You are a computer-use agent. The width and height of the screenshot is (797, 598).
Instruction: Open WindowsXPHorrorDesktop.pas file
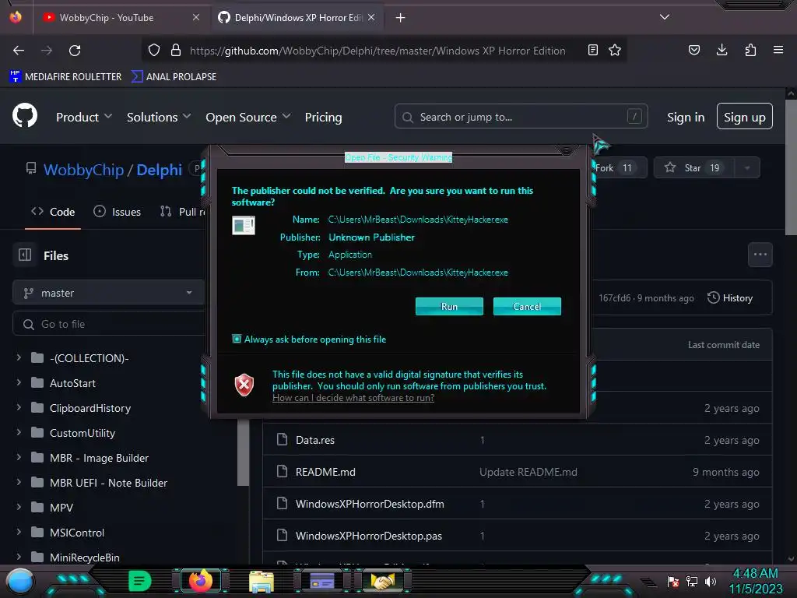click(368, 536)
